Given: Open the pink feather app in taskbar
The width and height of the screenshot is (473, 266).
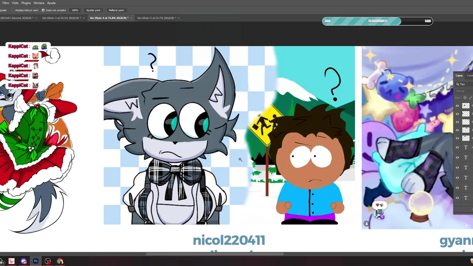Looking at the screenshot, I should (x=11, y=261).
